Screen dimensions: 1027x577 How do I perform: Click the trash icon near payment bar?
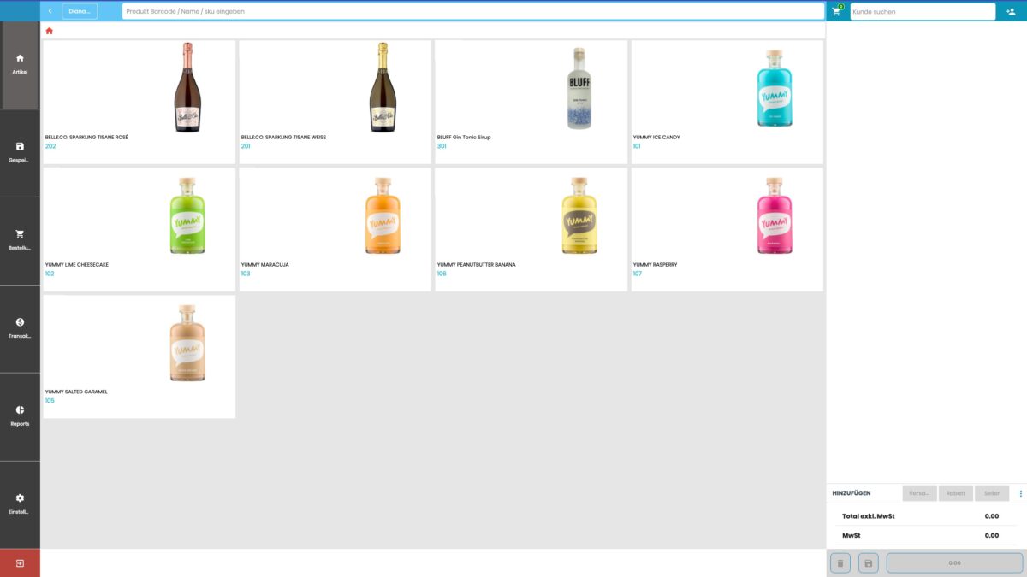coord(840,563)
